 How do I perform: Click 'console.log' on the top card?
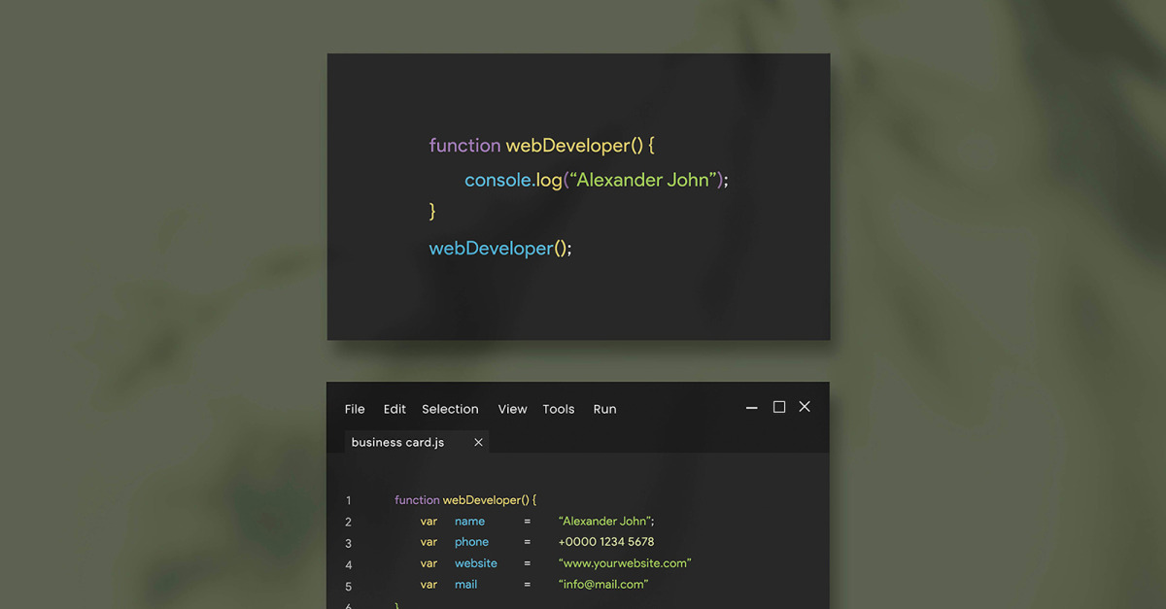click(513, 180)
